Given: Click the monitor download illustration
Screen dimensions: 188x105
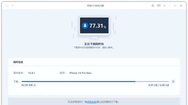Looking at the screenshot, I should point(94,27).
